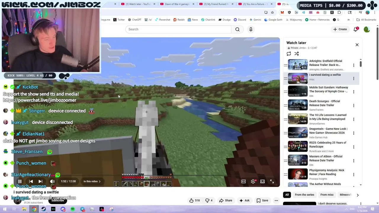The image size is (379, 213).
Task: Focus the YouTube search box
Action: pos(178,29)
